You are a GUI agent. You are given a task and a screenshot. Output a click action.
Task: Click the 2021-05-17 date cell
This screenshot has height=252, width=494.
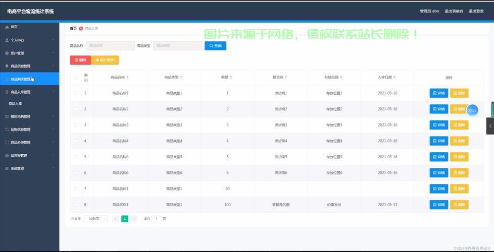pos(387,205)
